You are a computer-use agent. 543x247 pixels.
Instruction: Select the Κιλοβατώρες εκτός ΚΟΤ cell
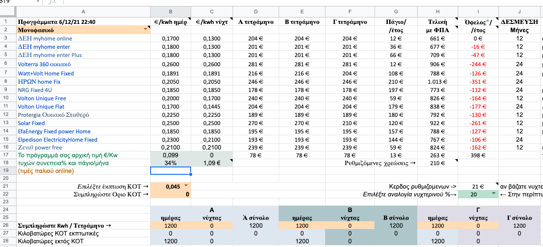[x=83, y=241]
